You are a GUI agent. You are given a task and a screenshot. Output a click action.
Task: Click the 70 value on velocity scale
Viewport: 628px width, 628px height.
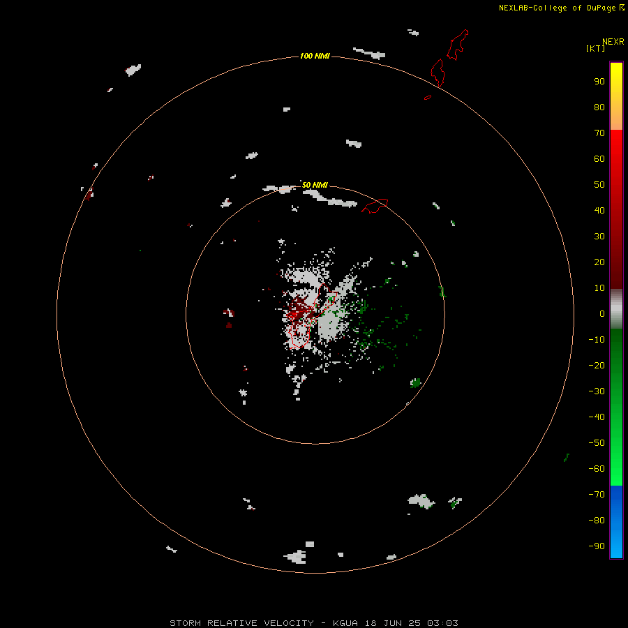(x=599, y=133)
